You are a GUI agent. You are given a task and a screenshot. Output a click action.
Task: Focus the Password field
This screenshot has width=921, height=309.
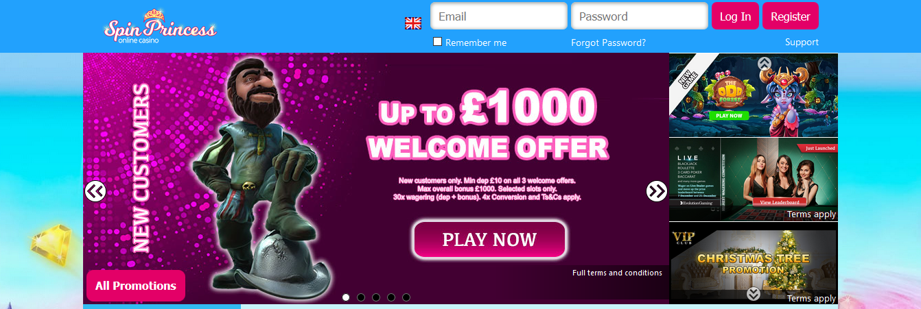640,16
